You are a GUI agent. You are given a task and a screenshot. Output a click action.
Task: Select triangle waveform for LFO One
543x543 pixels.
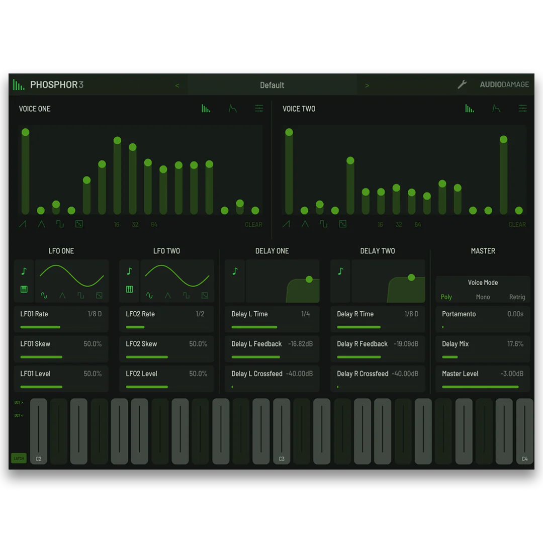click(62, 296)
